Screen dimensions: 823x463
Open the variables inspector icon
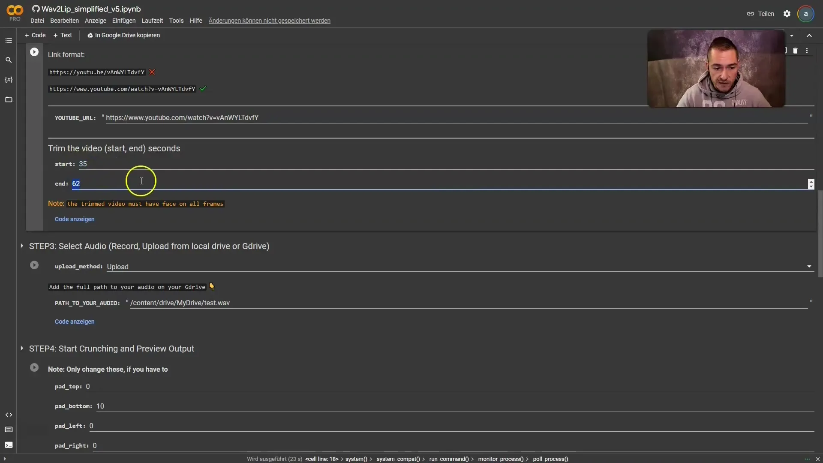tap(9, 80)
